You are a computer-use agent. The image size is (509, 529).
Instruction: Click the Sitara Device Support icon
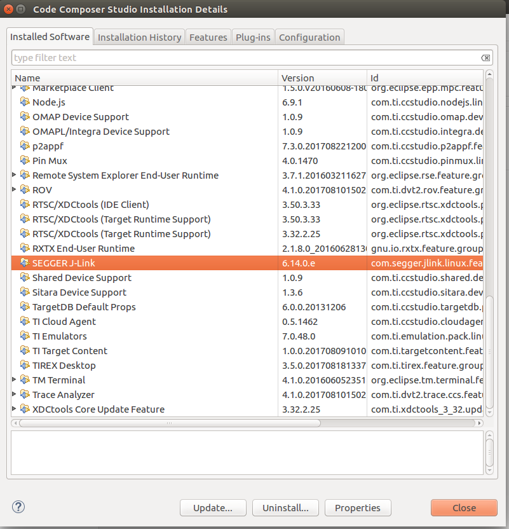[25, 291]
